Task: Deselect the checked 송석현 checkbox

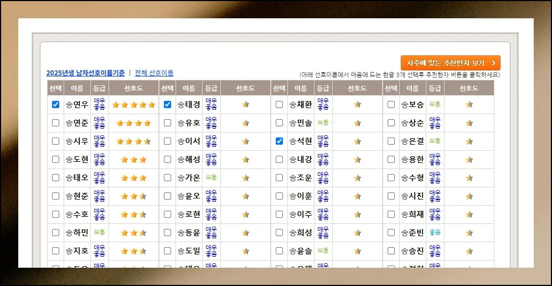Action: click(279, 141)
